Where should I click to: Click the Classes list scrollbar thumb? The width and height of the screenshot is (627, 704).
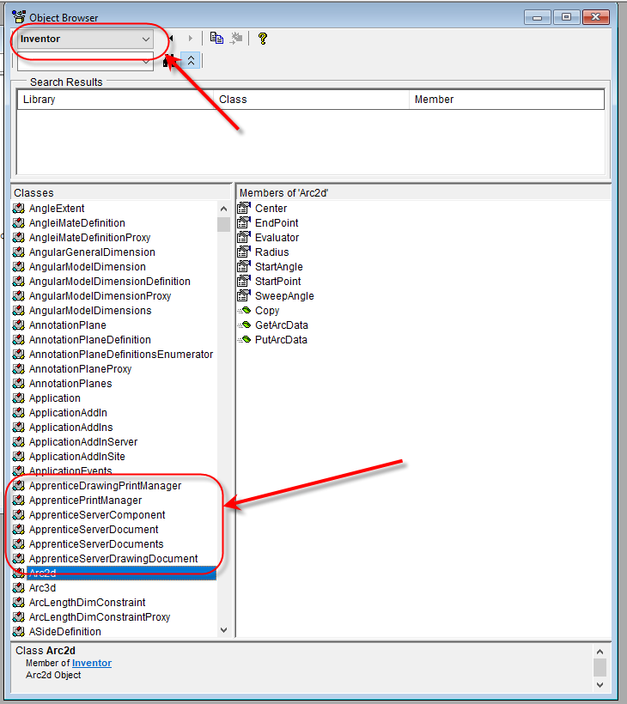click(x=223, y=224)
